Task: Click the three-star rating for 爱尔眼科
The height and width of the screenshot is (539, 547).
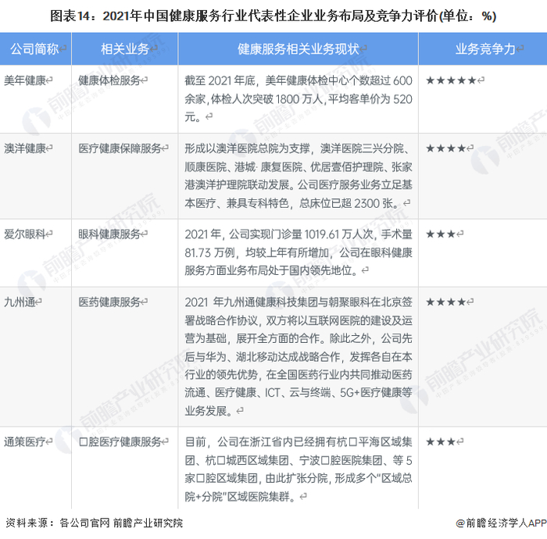Action: (441, 234)
